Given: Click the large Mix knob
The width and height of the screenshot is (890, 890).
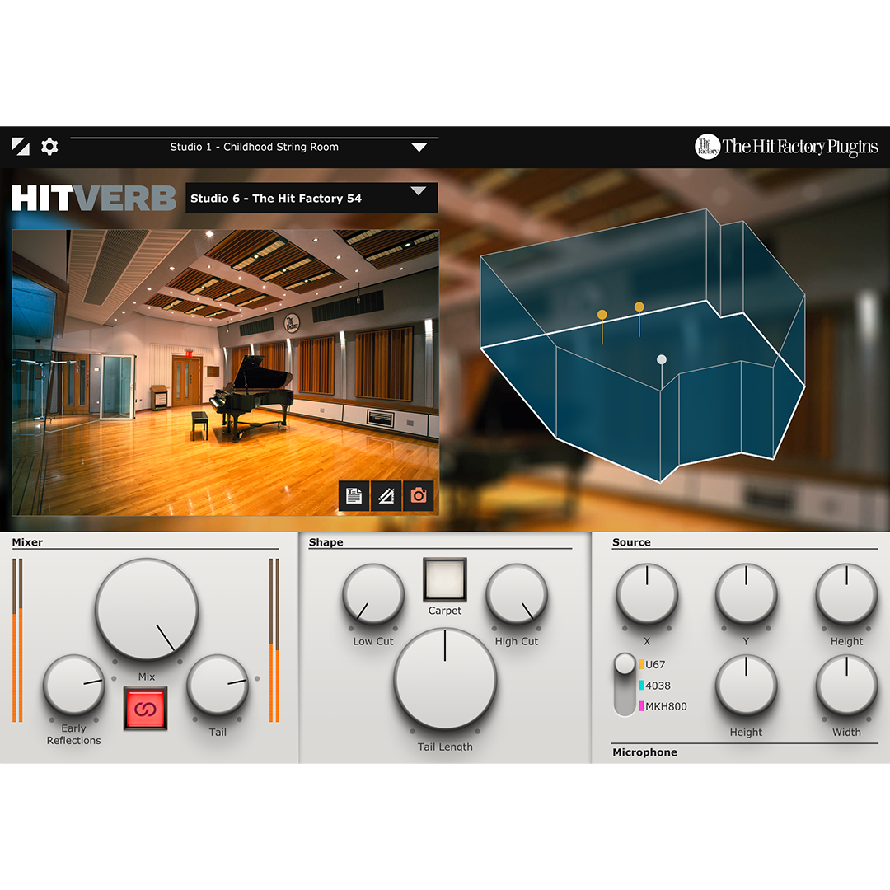Looking at the screenshot, I should [x=147, y=610].
